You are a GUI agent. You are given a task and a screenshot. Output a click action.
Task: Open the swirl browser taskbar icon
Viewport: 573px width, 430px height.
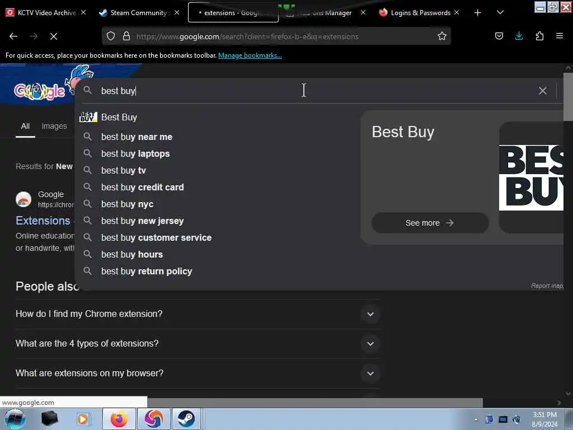(x=153, y=419)
